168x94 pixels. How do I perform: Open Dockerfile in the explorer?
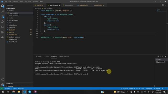click(19, 30)
